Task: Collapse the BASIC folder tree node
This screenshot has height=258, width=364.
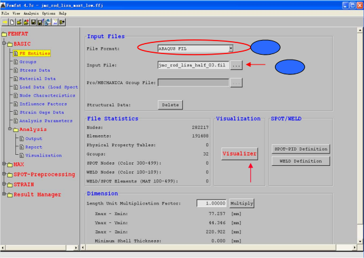Action: [4, 43]
